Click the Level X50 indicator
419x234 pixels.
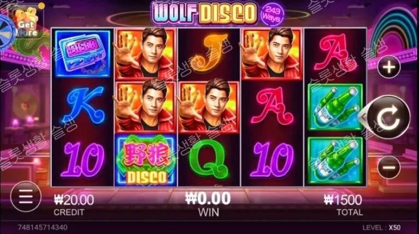(x=382, y=227)
